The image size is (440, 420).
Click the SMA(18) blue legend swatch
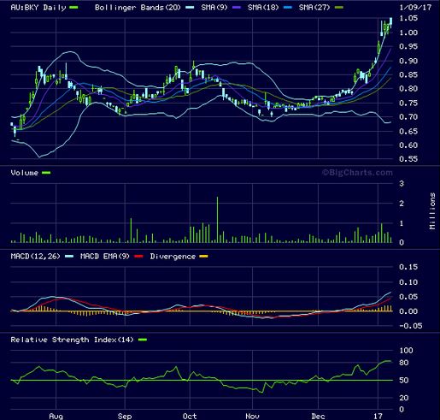(x=288, y=8)
